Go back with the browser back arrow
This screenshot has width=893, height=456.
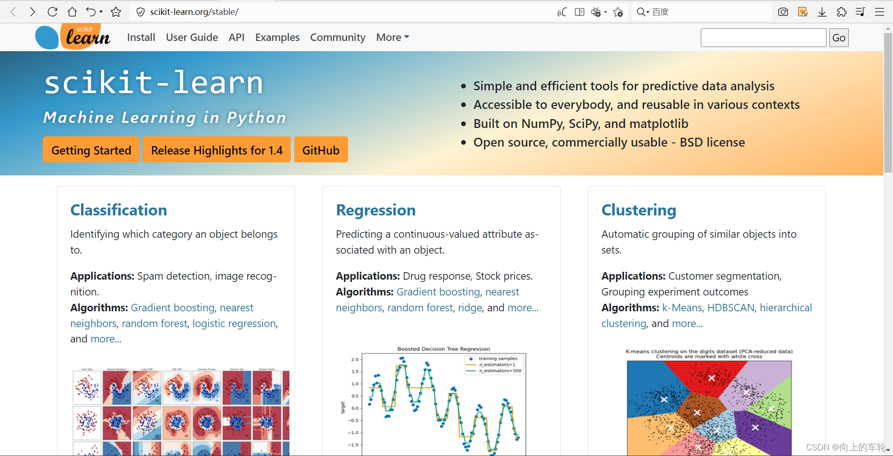click(13, 12)
